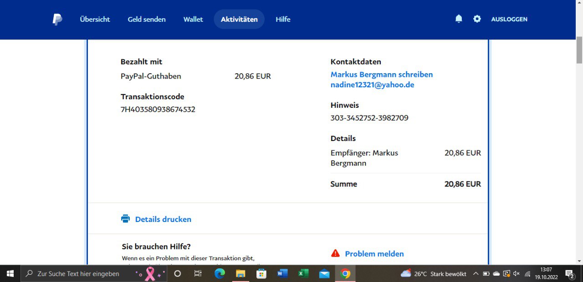Click the red warning triangle icon
This screenshot has height=282, width=583.
point(335,253)
